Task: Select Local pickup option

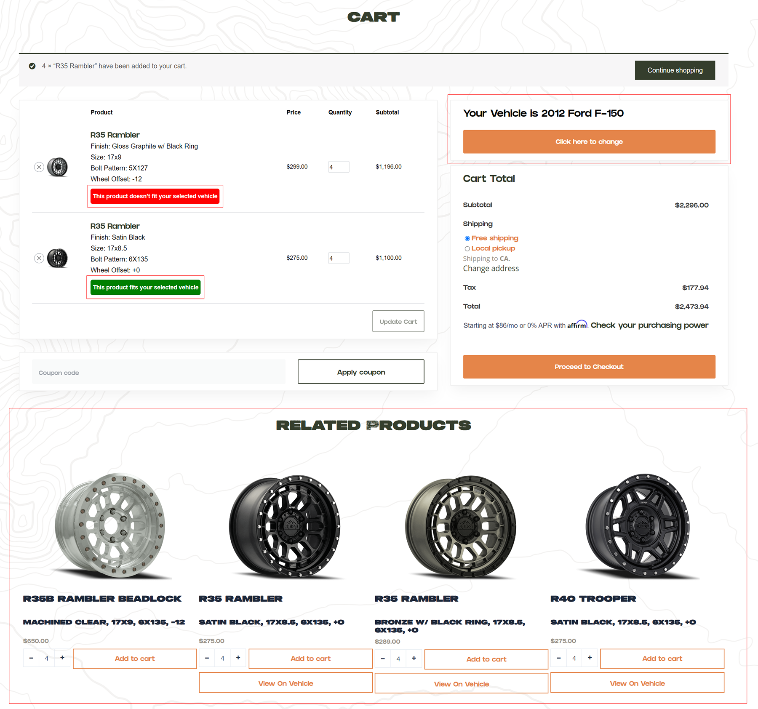Action: [x=467, y=249]
